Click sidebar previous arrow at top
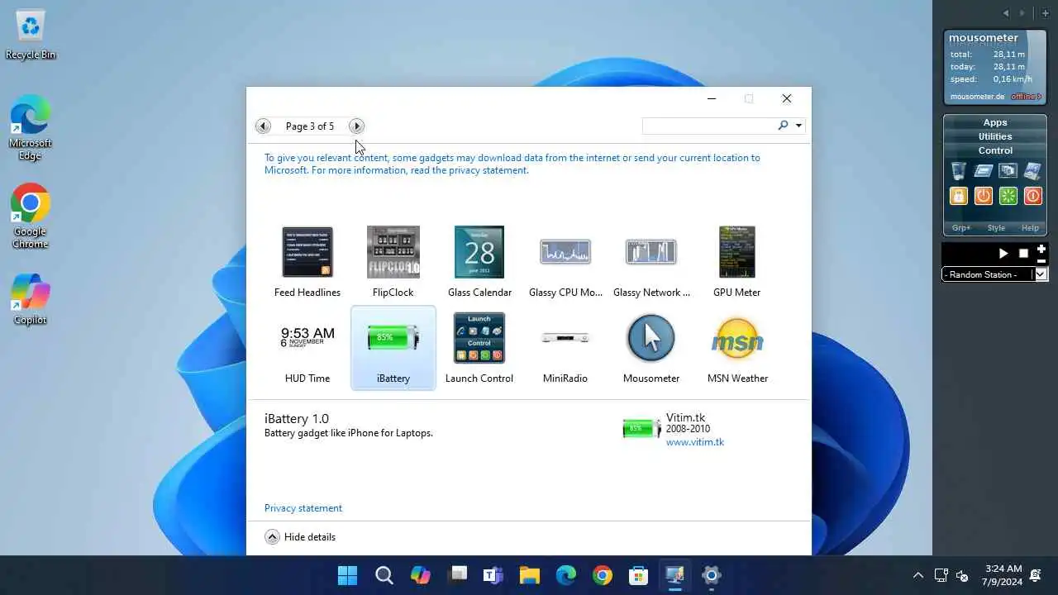The height and width of the screenshot is (595, 1058). pos(1006,13)
